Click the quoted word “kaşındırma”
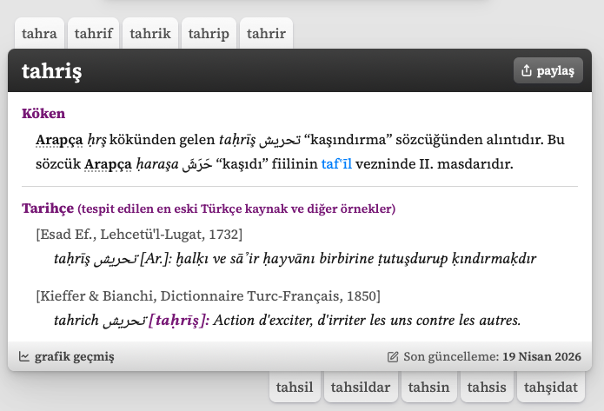Screen dimensions: 604x411 tap(348, 139)
